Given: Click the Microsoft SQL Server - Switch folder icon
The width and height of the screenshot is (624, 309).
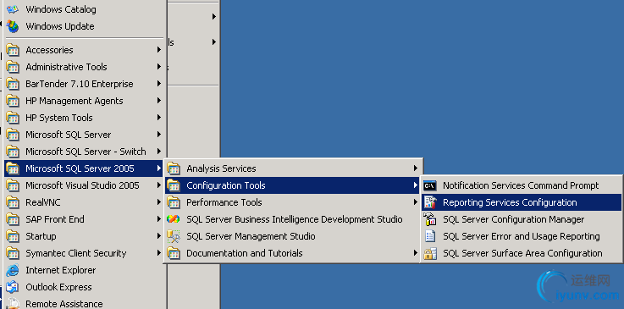Looking at the screenshot, I should coord(13,152).
